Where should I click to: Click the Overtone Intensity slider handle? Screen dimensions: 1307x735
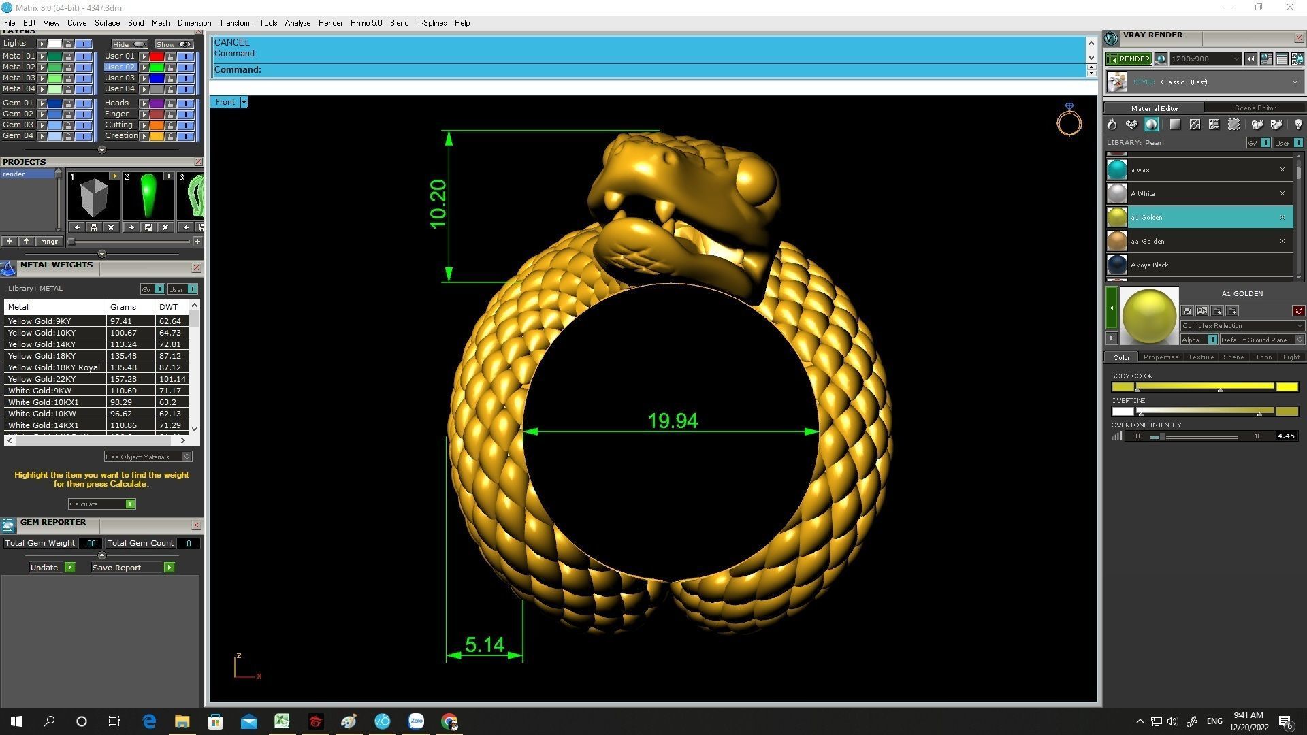pos(1163,437)
